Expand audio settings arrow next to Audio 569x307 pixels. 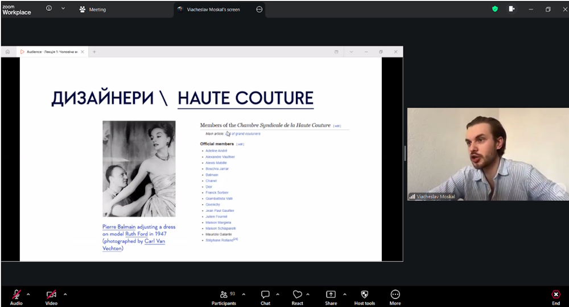pos(28,294)
